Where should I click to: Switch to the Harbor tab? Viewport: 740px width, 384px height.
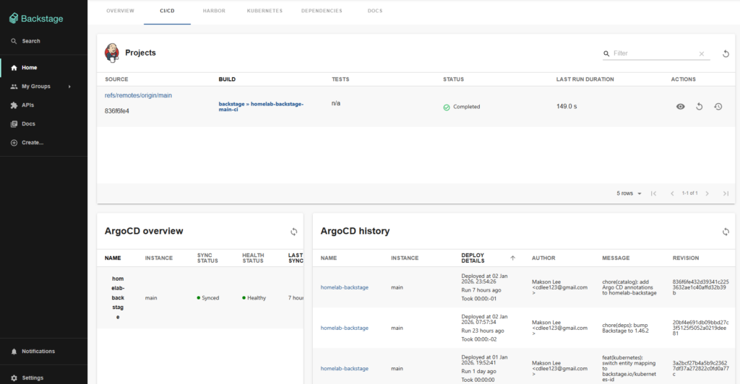point(214,11)
